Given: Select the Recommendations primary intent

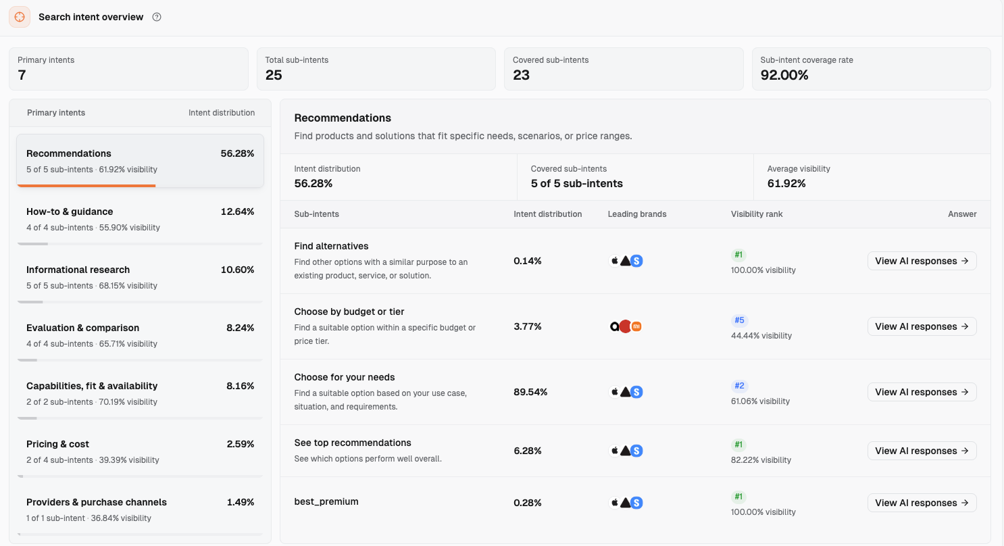Looking at the screenshot, I should tap(141, 161).
